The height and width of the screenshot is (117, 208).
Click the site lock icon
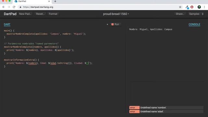tap(20, 7)
